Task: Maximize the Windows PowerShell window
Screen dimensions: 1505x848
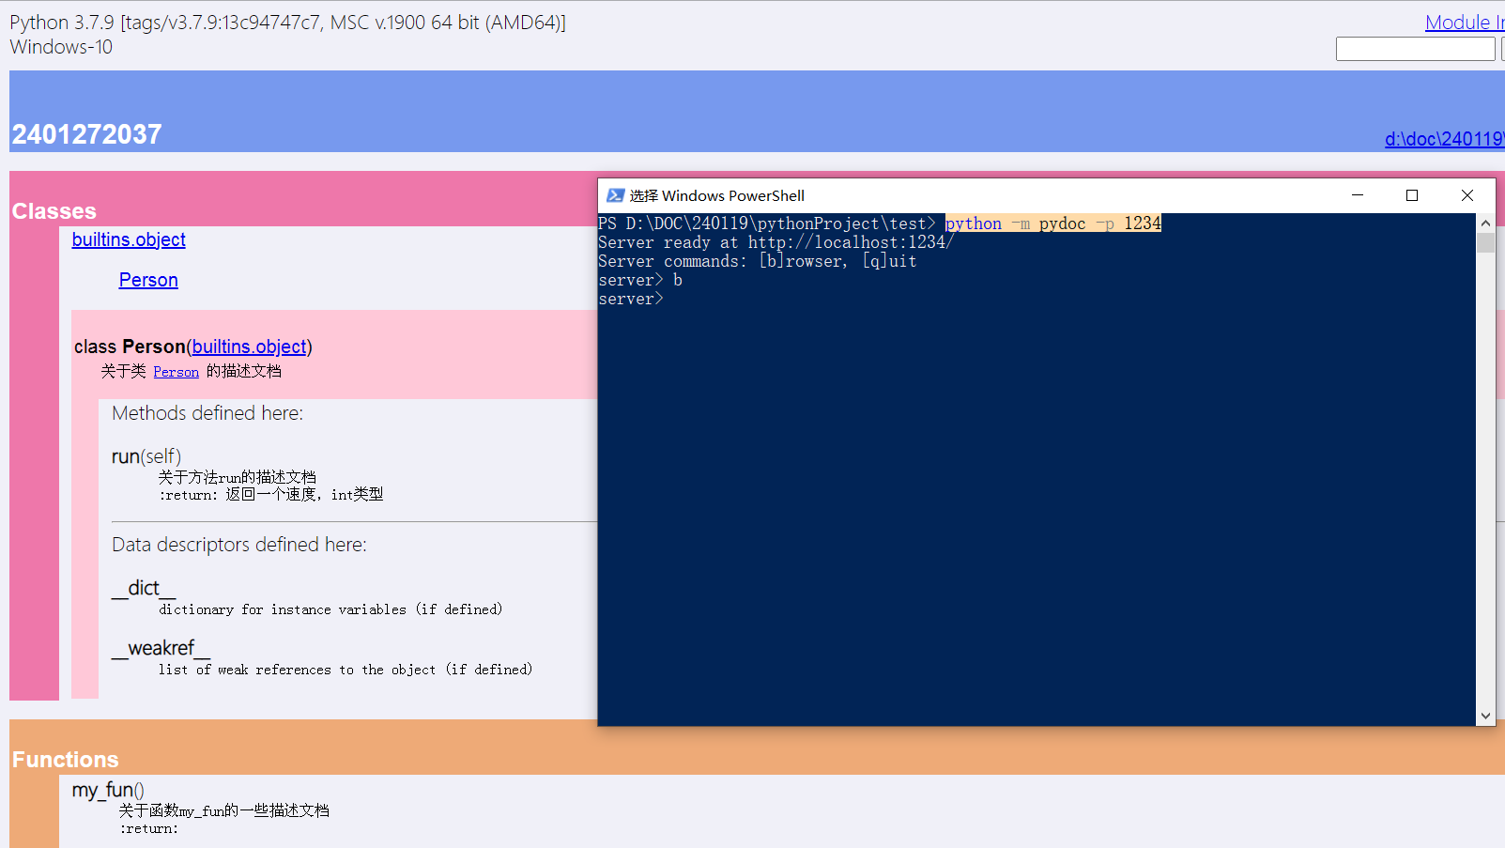Action: (x=1412, y=195)
